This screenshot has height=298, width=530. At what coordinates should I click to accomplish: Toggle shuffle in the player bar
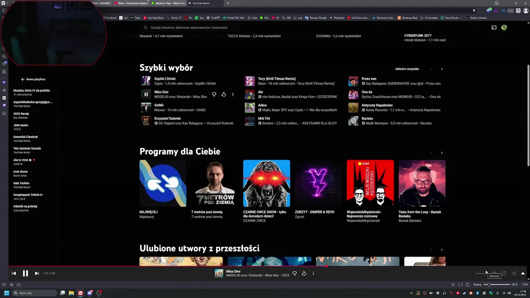click(513, 273)
